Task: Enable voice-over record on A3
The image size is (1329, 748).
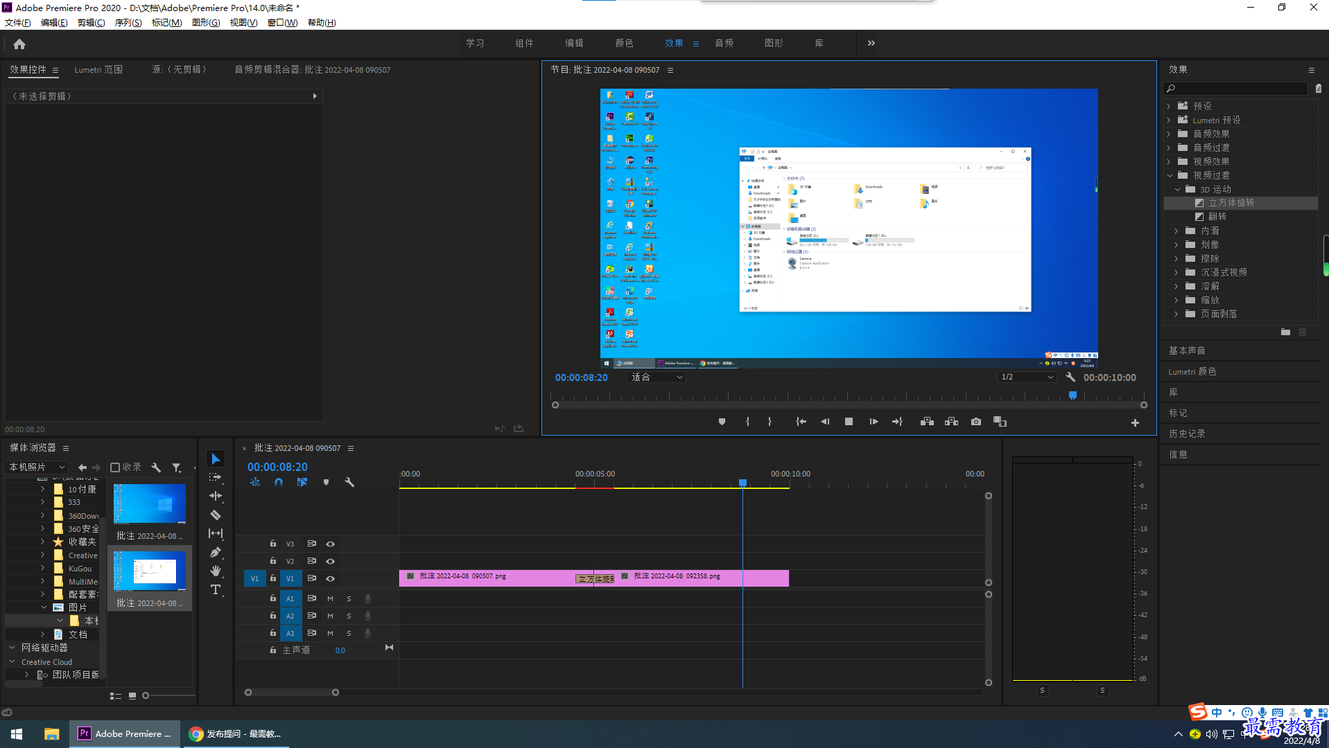Action: click(367, 633)
